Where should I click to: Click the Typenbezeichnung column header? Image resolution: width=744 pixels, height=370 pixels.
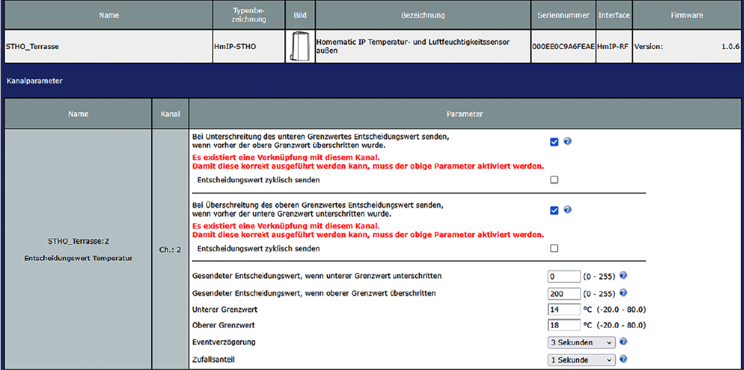[249, 15]
